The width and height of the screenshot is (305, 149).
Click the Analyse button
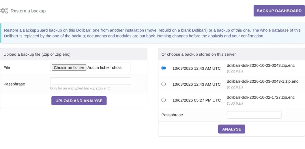click(x=232, y=129)
